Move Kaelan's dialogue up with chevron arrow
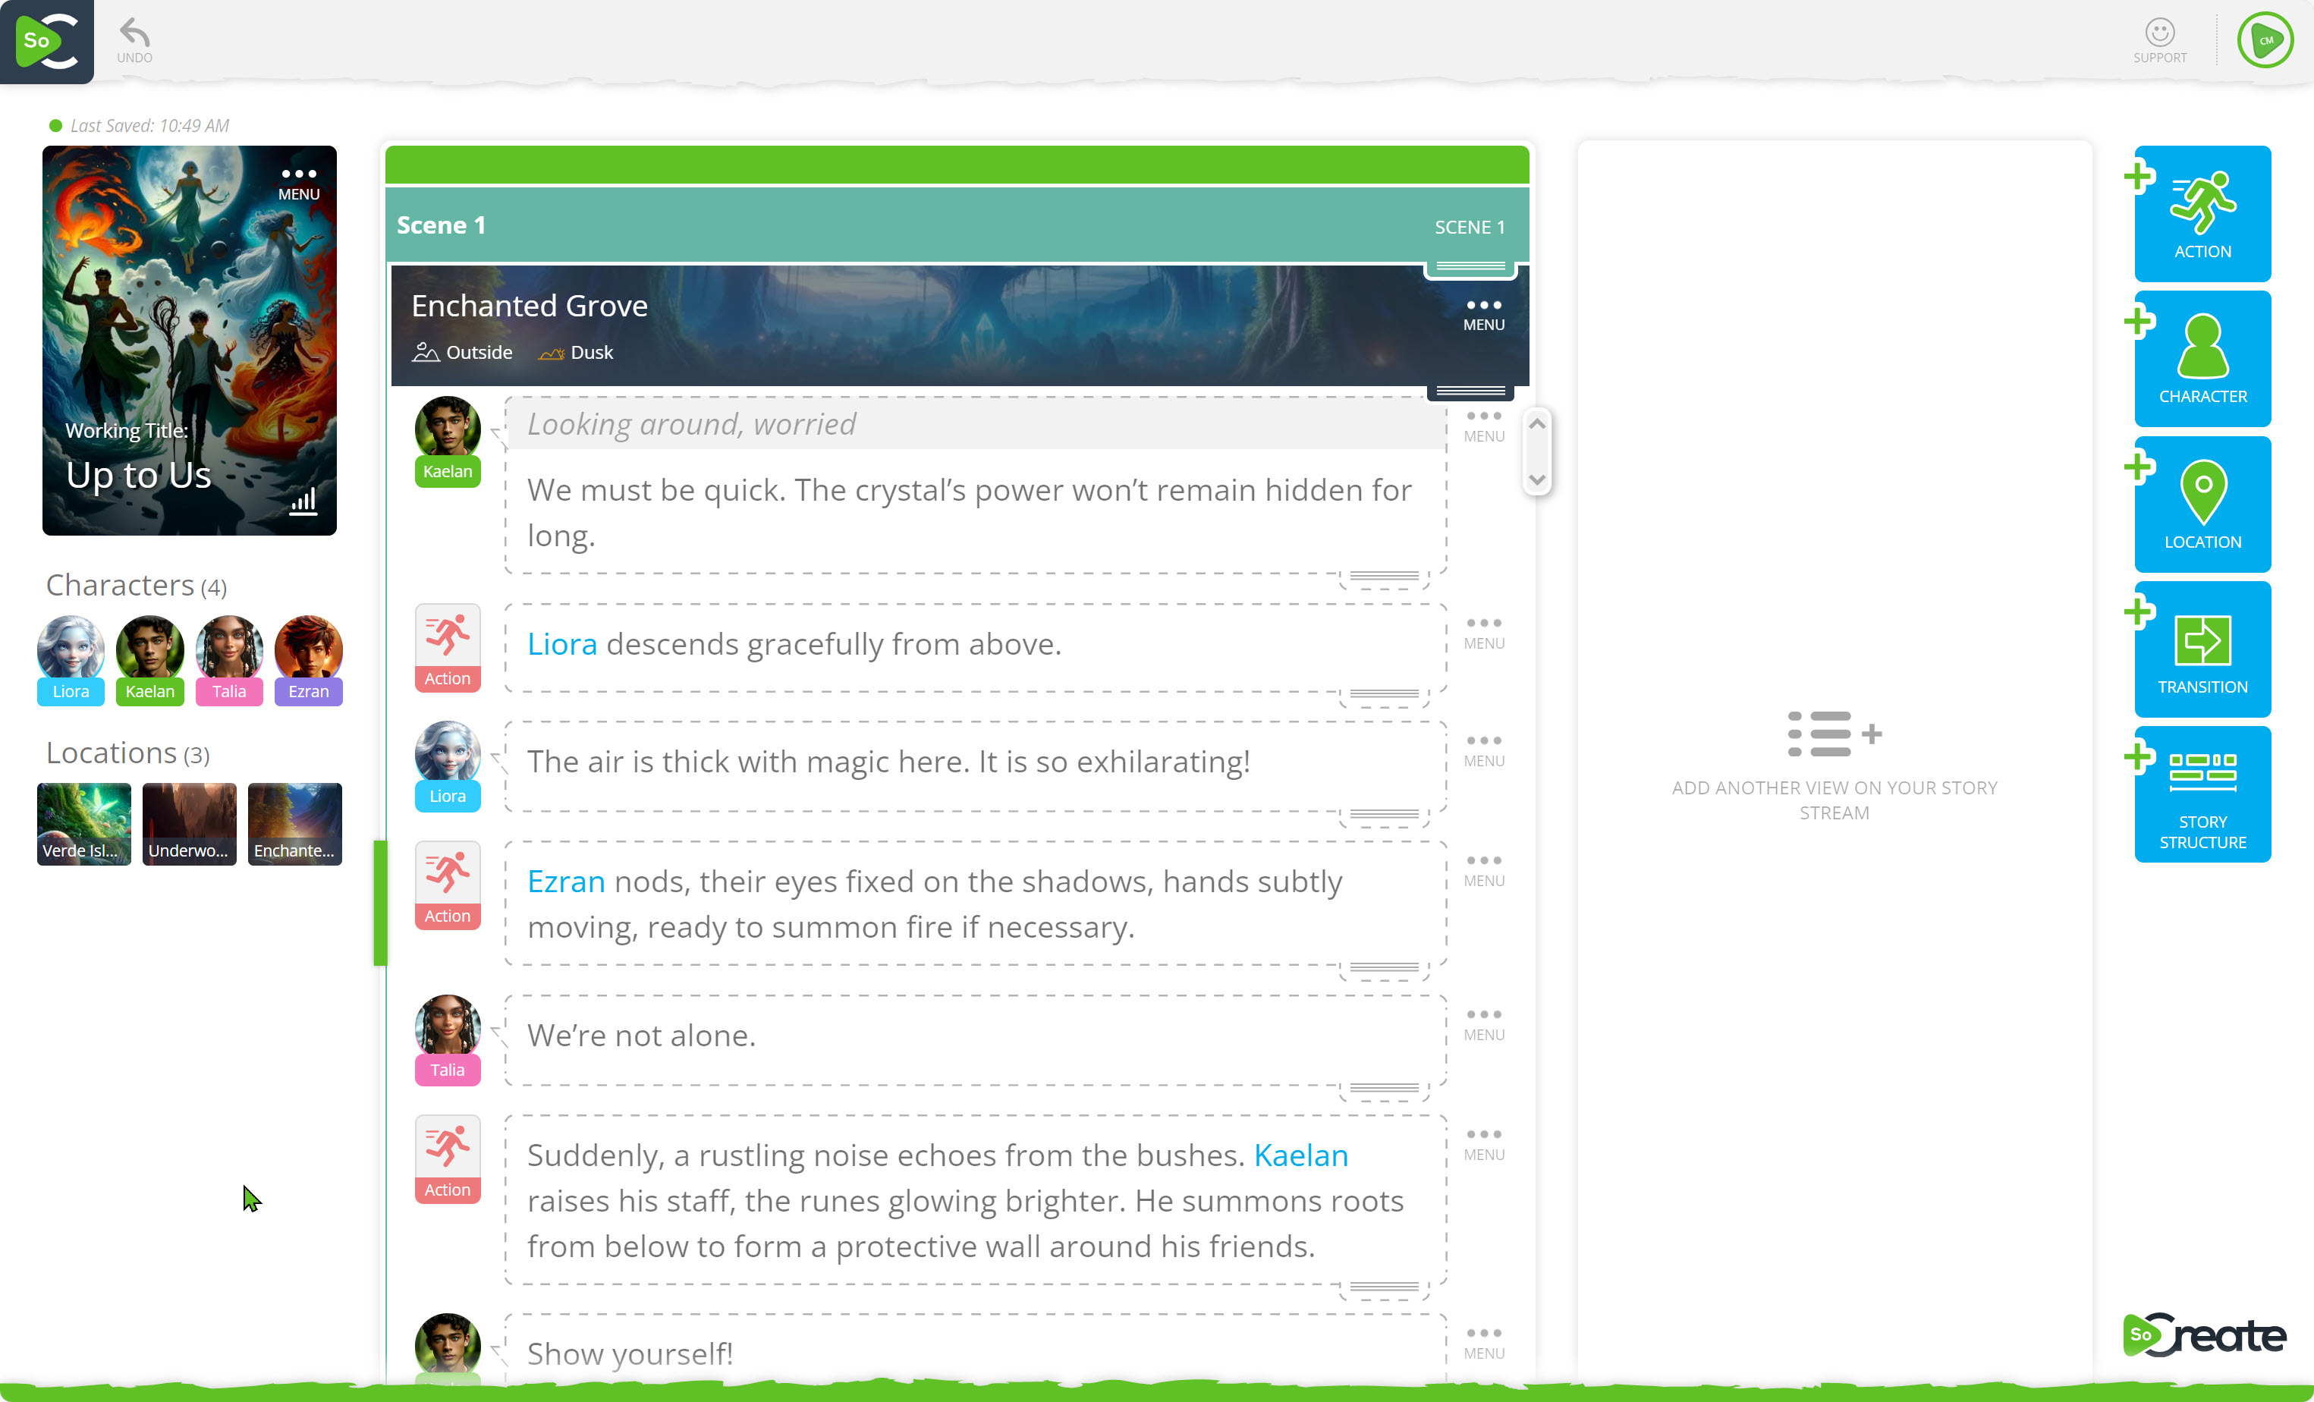2314x1402 pixels. (1536, 424)
